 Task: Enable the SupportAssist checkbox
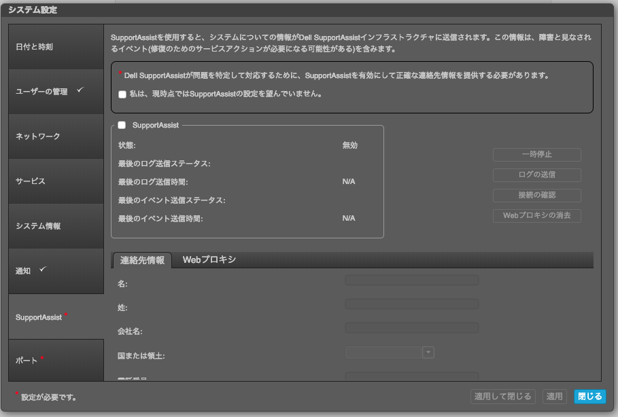[x=122, y=125]
